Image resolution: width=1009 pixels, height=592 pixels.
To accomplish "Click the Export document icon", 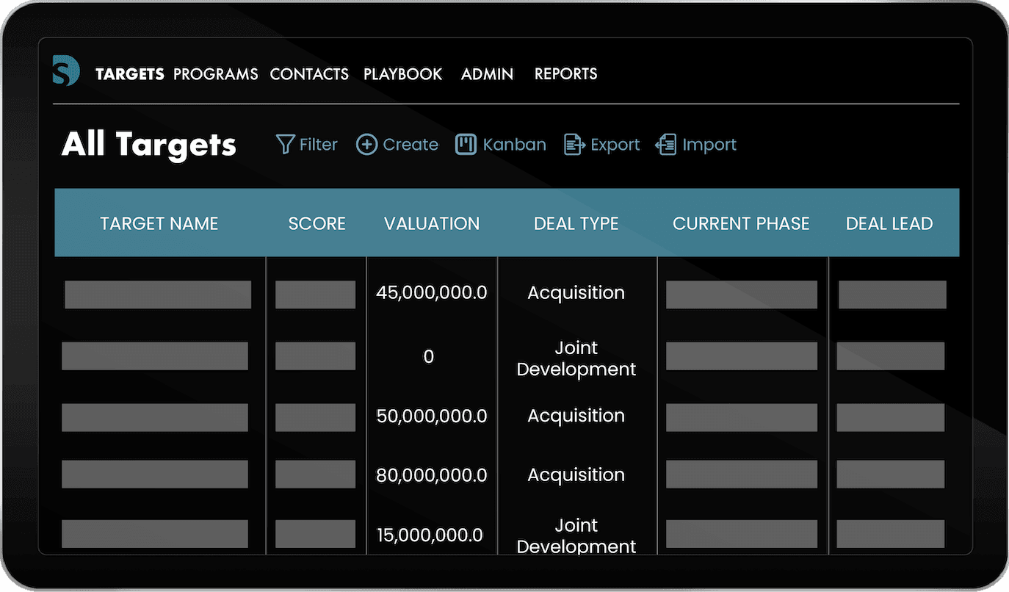I will point(574,145).
